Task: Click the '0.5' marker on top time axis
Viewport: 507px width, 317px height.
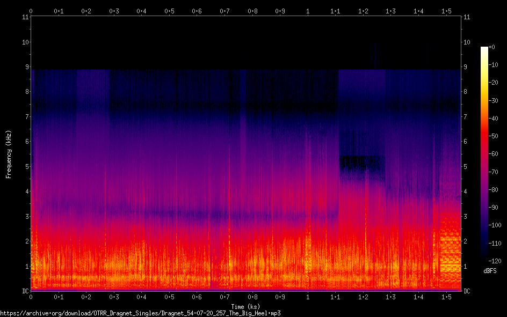Action: pyautogui.click(x=169, y=11)
